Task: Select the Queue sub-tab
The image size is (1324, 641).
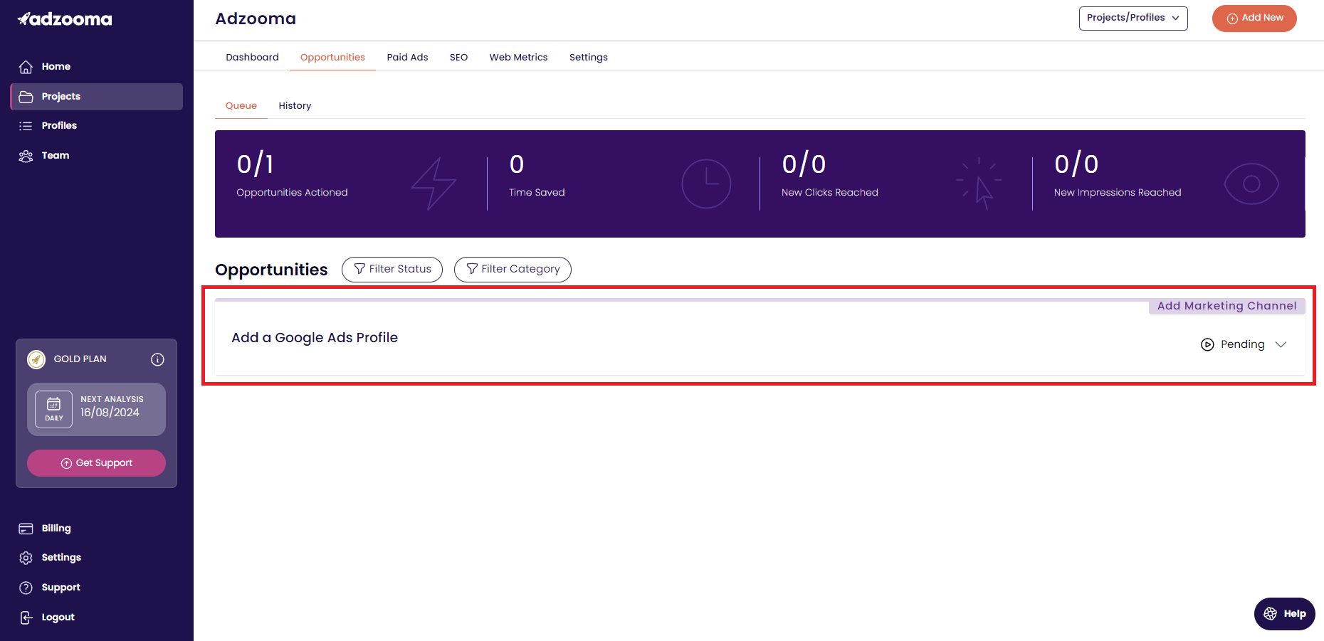Action: point(241,106)
